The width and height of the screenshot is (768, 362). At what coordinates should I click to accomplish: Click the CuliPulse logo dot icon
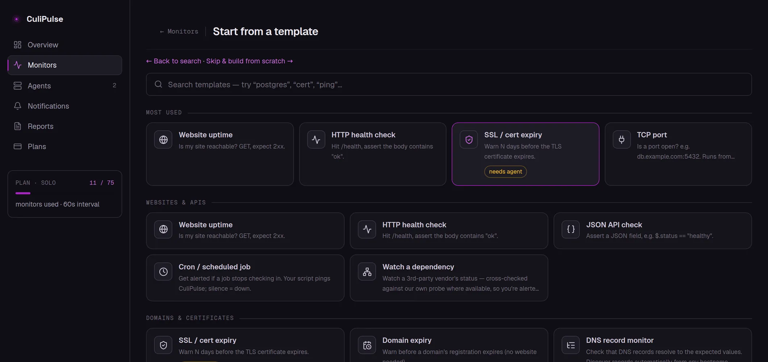17,19
